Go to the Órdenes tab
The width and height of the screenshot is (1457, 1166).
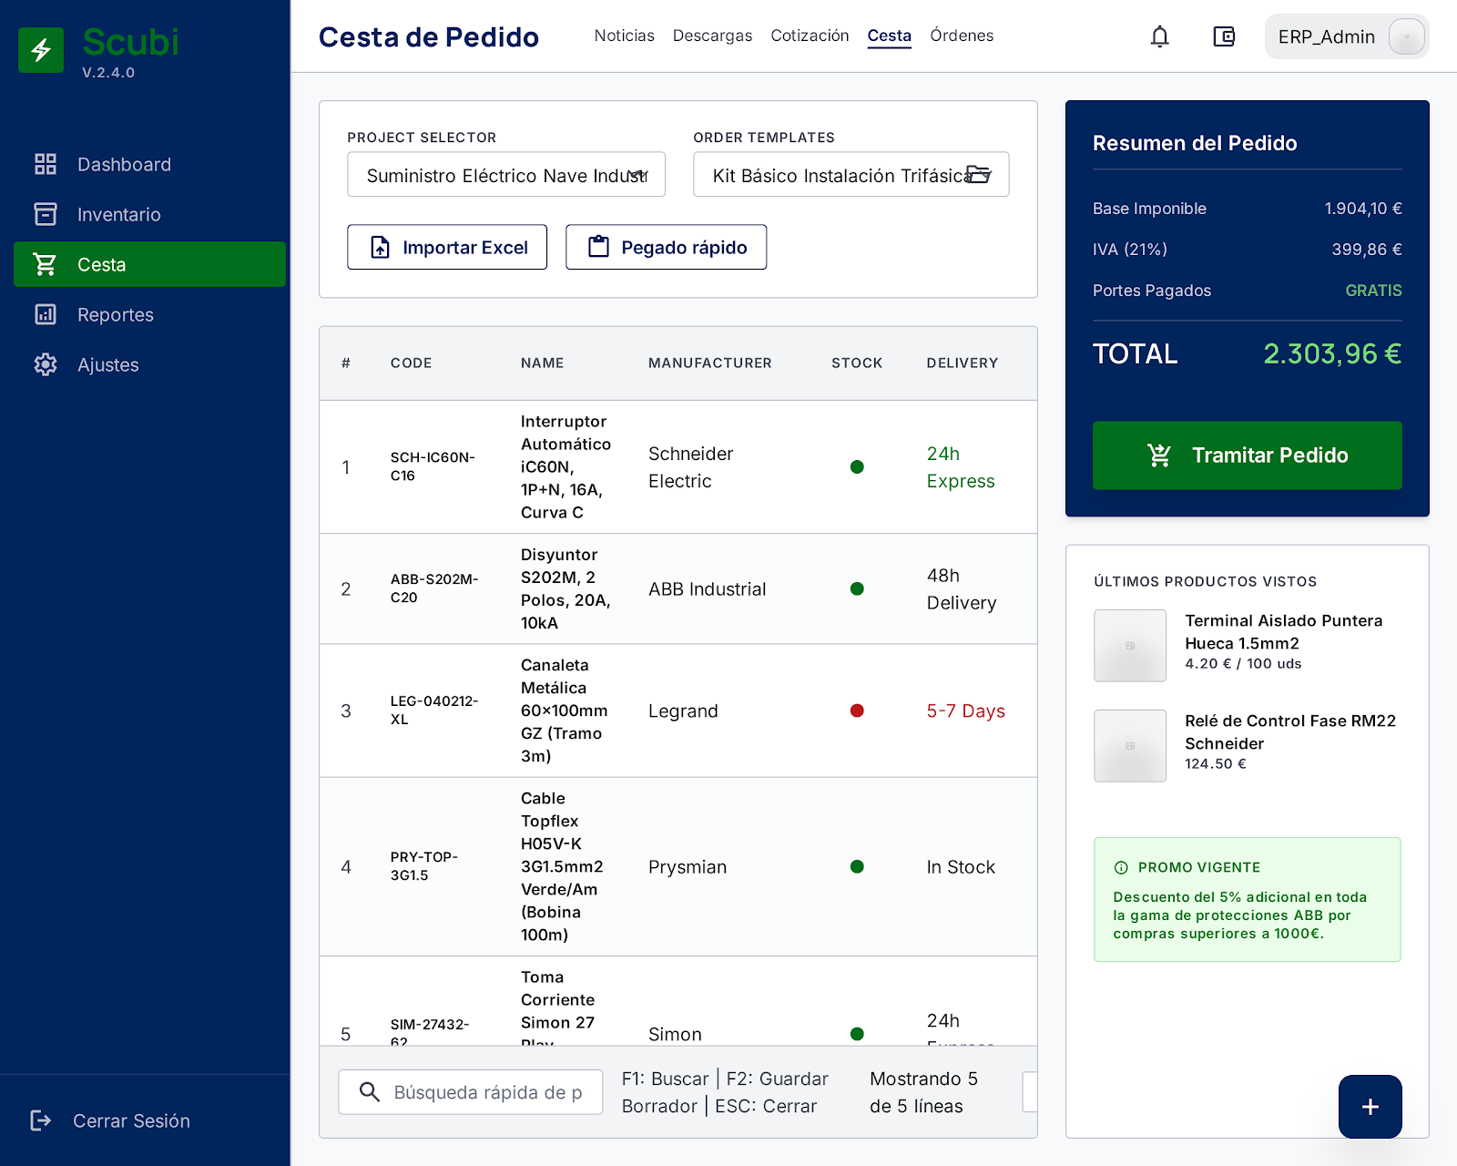click(962, 36)
